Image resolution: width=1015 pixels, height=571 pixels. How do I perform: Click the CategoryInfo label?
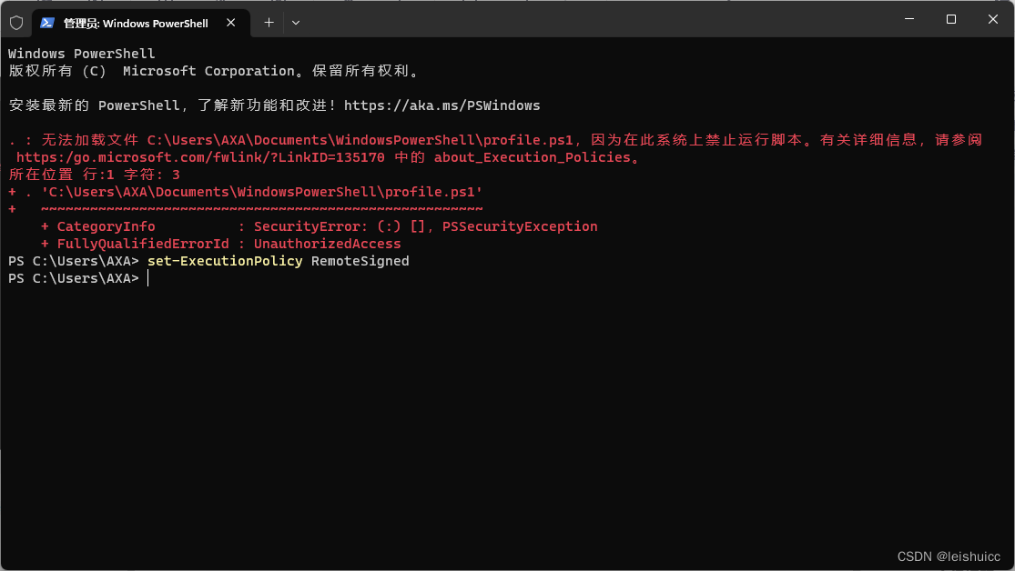click(x=107, y=226)
